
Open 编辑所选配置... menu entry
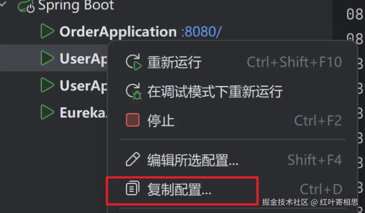[x=233, y=160]
